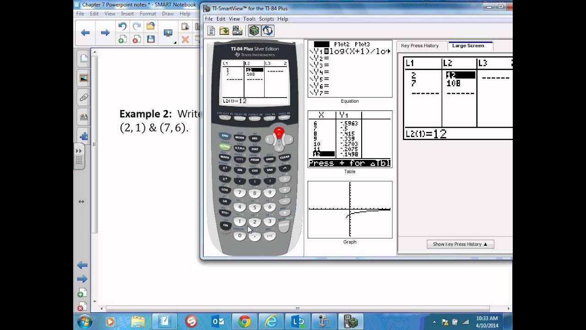
Task: Click the GRAPH key below calculator screen
Action: pos(284,118)
